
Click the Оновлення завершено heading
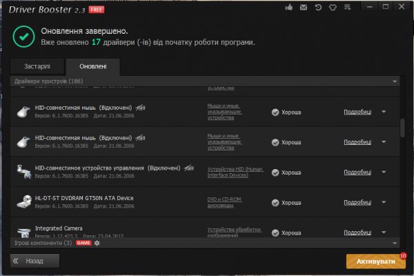click(84, 31)
